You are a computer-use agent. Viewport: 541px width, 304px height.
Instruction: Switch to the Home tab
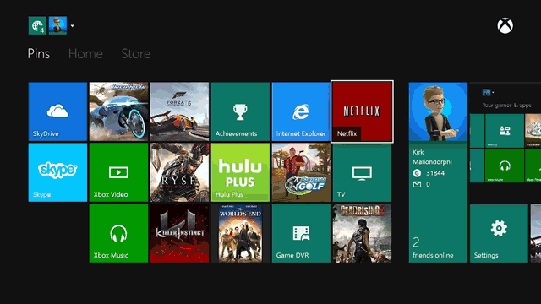click(x=85, y=54)
